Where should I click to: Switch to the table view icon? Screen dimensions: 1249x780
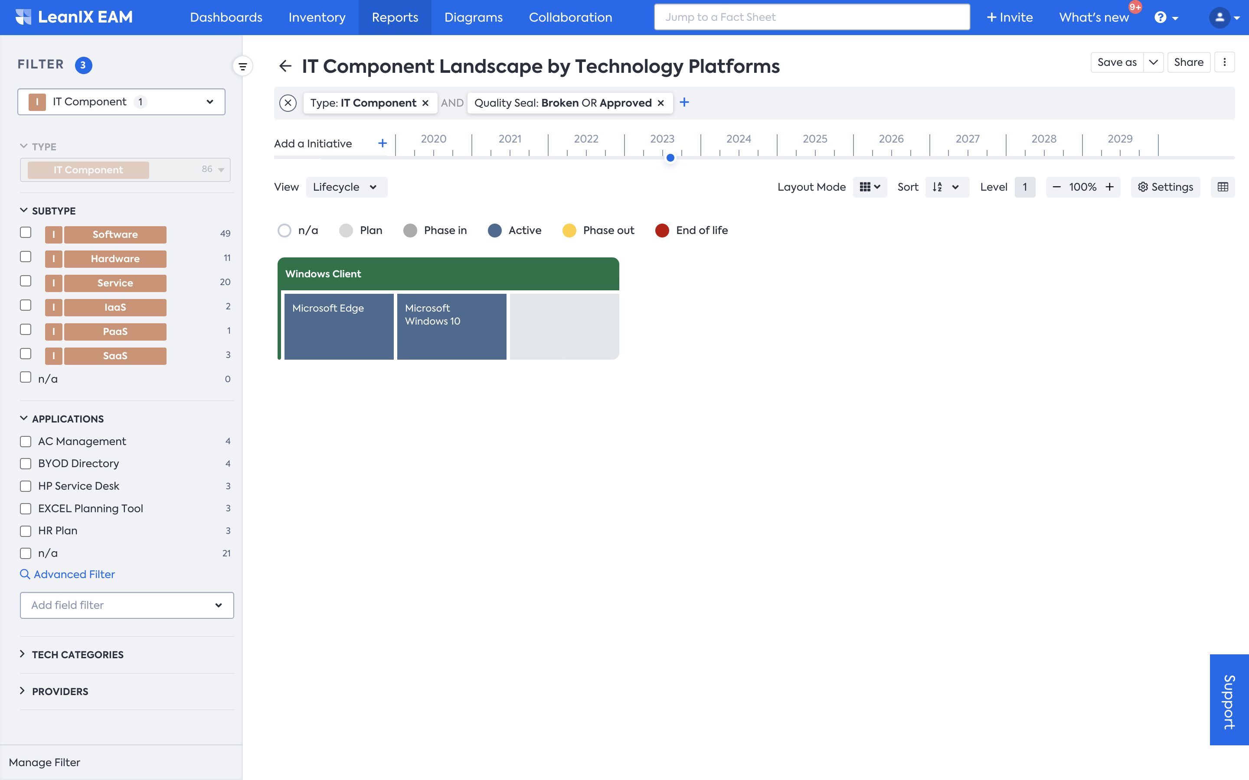tap(1223, 187)
